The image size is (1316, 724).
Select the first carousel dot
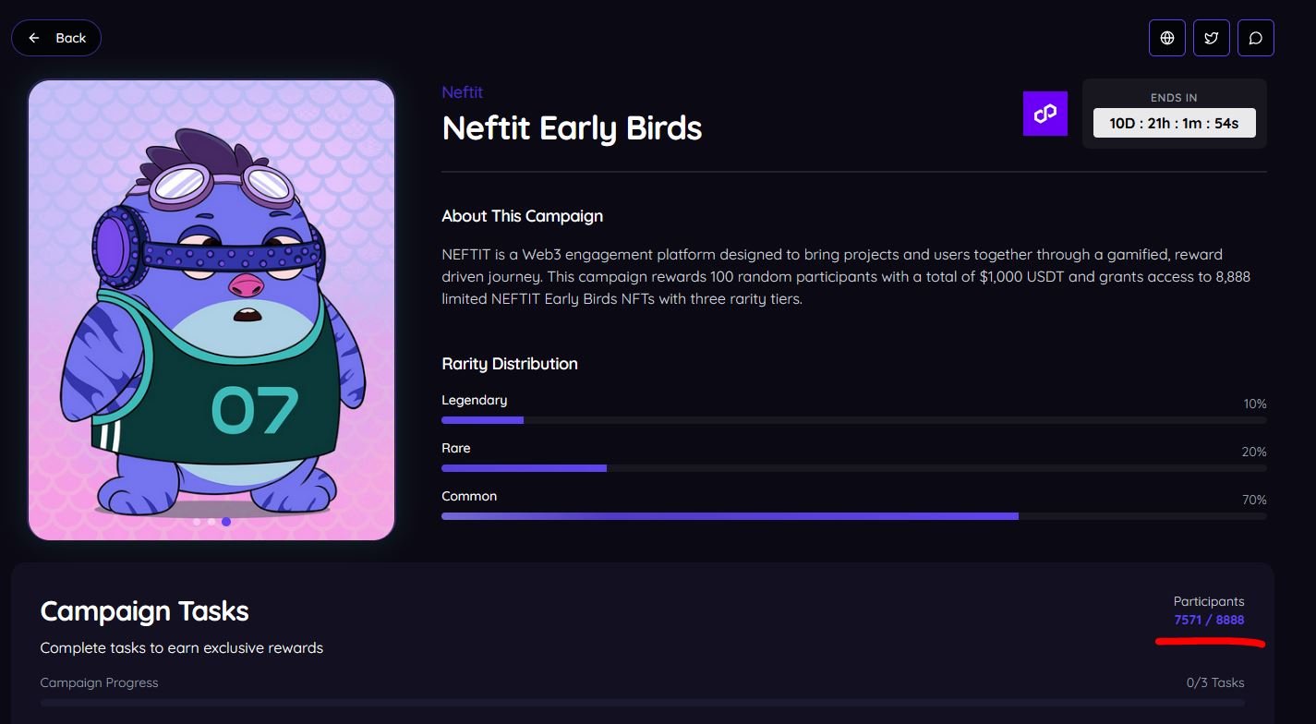click(197, 522)
